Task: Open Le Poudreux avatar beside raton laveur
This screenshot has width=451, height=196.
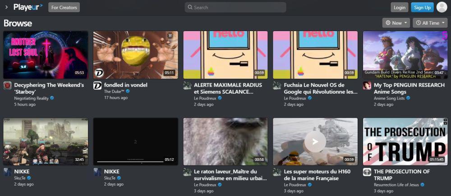Action: 187,172
